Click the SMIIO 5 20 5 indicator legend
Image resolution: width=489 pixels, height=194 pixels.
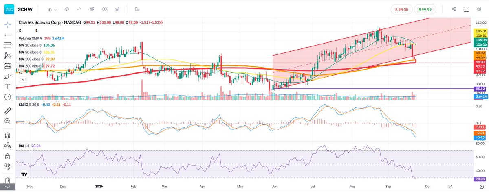pyautogui.click(x=45, y=105)
